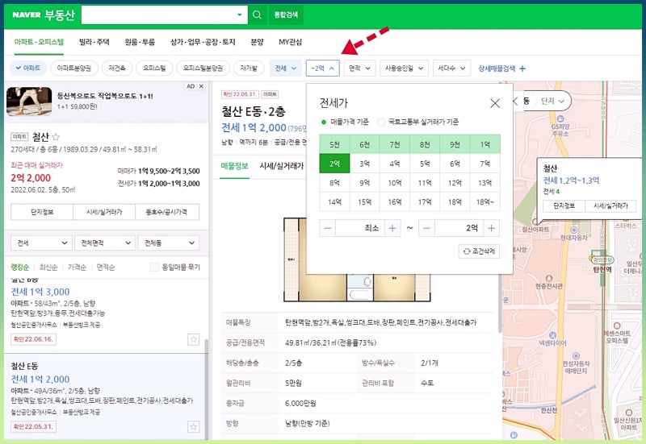Bookmark the 전세 1억 3,000 listing star

point(193,339)
